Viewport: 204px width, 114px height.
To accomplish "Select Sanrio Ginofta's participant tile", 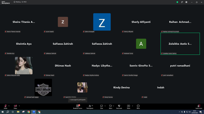I will tap(141, 66).
